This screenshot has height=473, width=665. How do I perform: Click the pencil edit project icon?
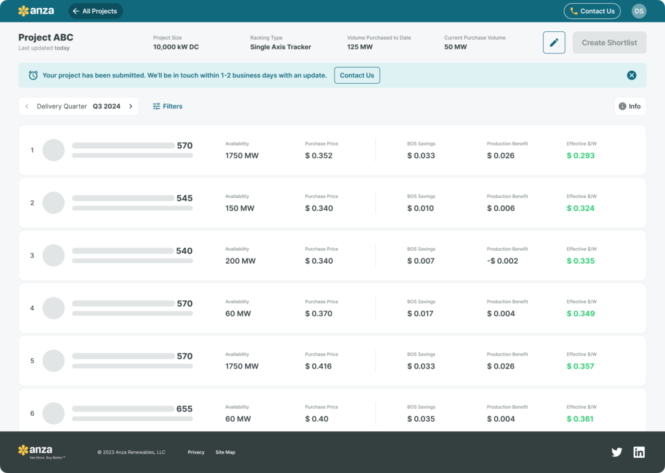[554, 43]
